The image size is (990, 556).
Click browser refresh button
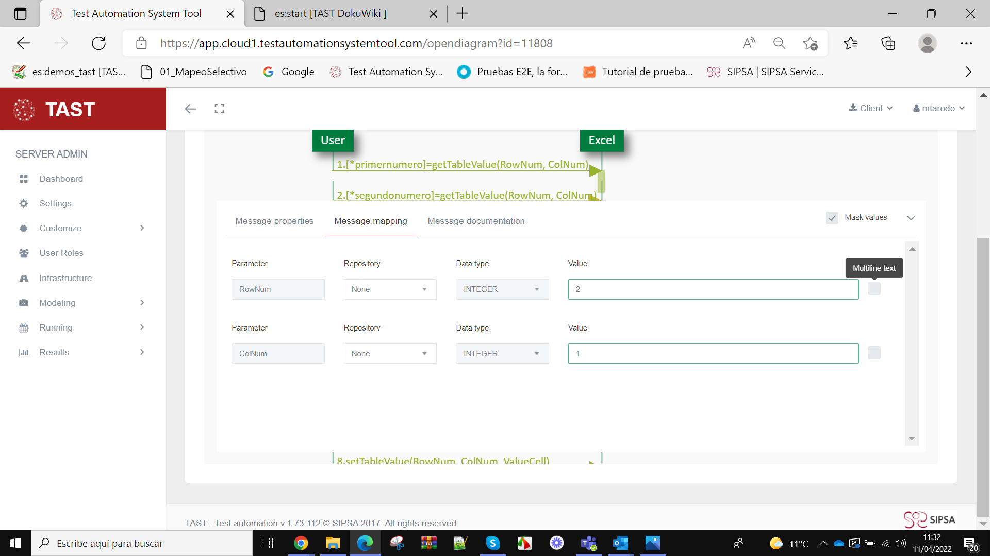click(98, 43)
